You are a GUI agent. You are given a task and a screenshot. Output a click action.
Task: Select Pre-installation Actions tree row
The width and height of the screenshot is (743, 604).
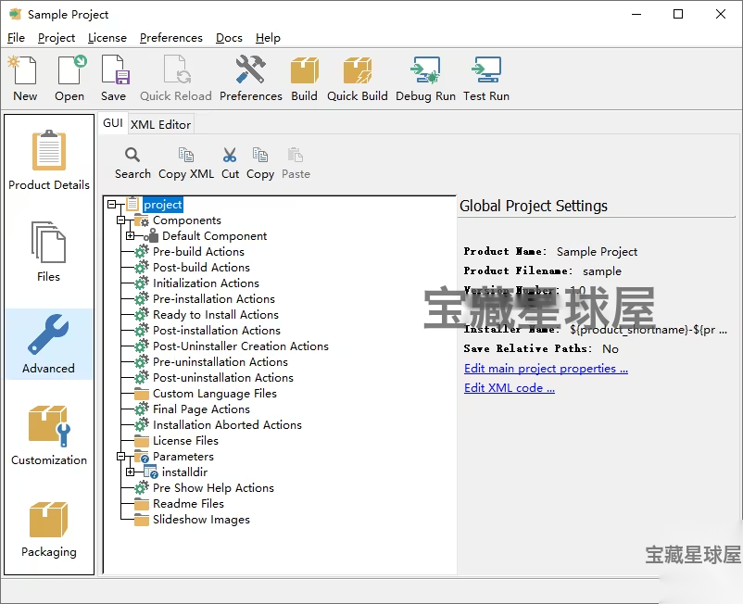214,299
